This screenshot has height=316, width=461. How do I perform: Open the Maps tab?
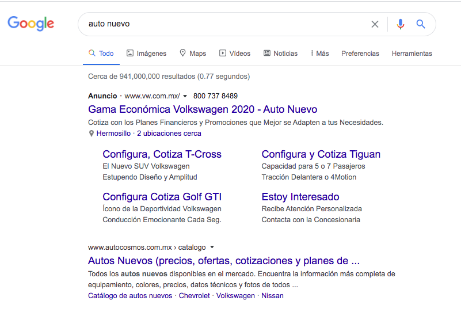193,54
